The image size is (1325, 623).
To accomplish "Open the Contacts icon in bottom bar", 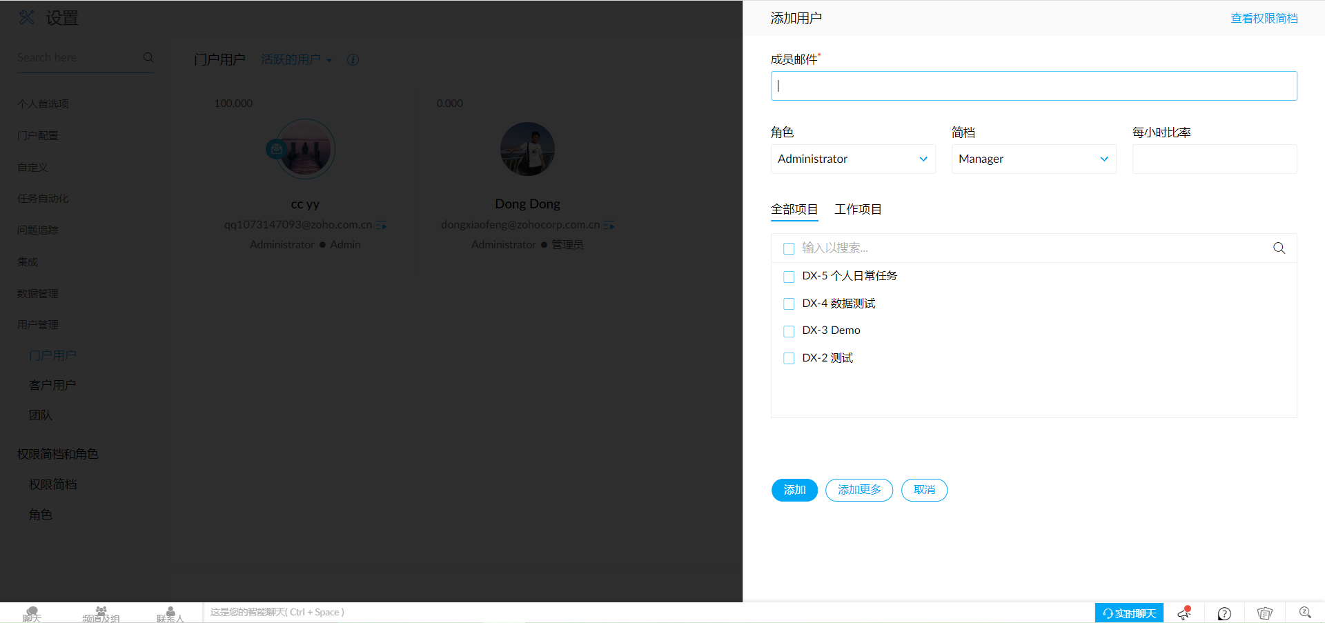I will [170, 613].
